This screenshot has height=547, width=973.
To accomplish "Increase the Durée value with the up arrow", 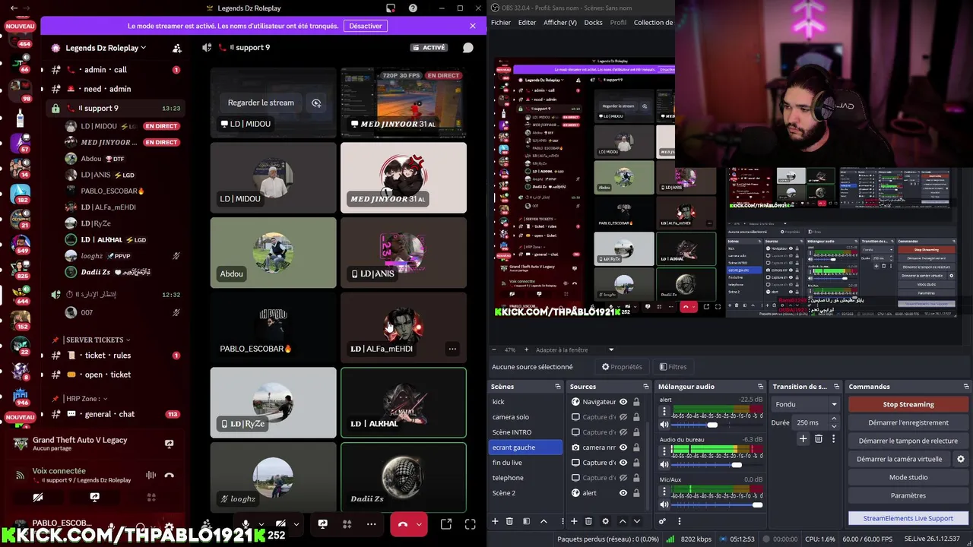I will coord(834,419).
